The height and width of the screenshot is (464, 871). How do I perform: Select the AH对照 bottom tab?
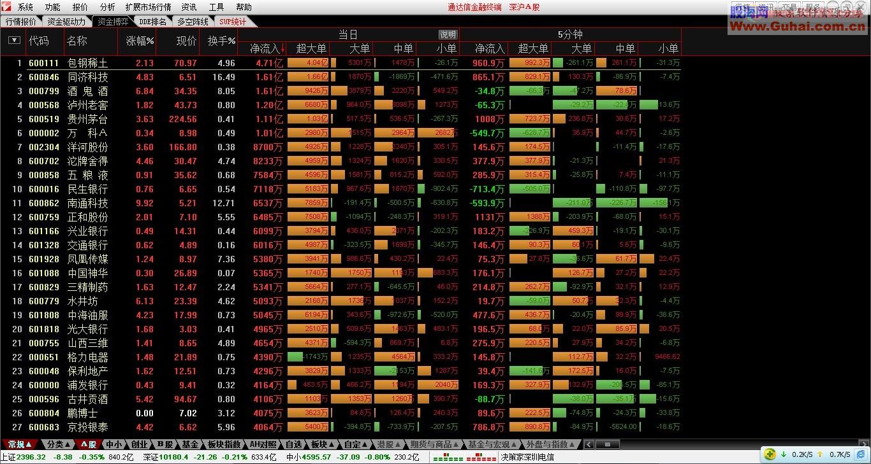tap(263, 444)
